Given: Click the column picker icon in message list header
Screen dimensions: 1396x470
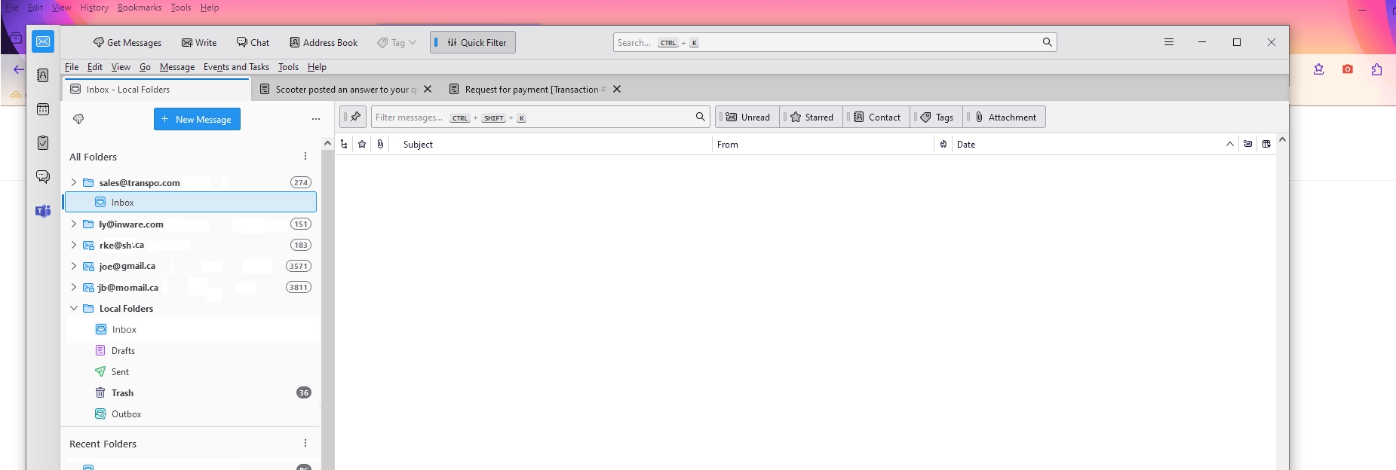Looking at the screenshot, I should 1266,144.
